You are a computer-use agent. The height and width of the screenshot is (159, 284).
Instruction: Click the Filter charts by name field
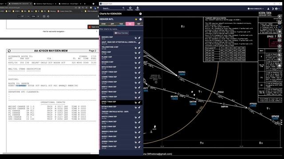click(121, 29)
